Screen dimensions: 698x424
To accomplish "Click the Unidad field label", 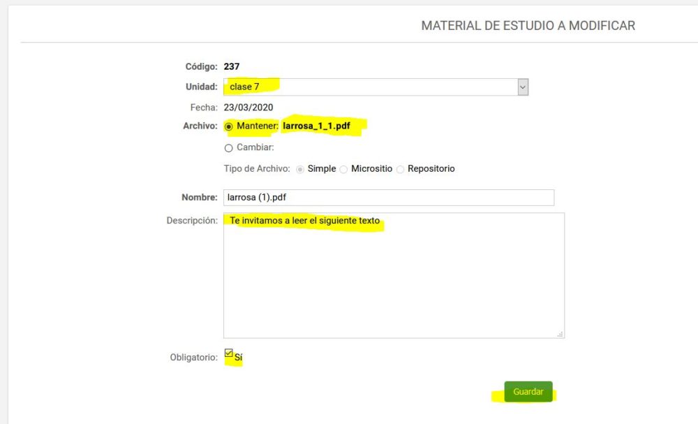I will 201,87.
